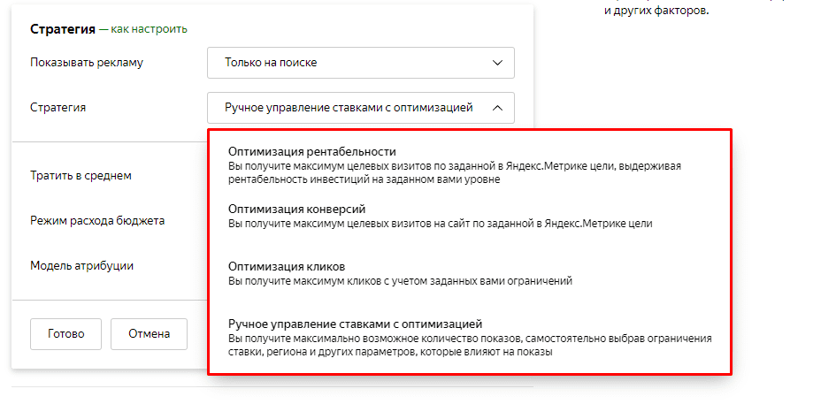This screenshot has width=813, height=404.
Task: Click the chevron in 'Только на поиске' field
Action: pos(496,63)
